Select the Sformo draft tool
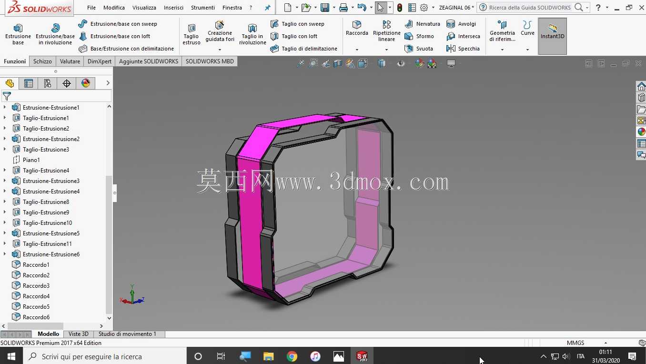The height and width of the screenshot is (364, 646). 419,36
